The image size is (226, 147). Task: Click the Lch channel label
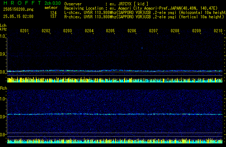3,25
